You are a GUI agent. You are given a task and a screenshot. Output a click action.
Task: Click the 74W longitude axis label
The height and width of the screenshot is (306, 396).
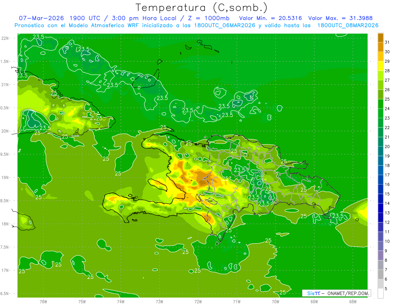coord(120,302)
